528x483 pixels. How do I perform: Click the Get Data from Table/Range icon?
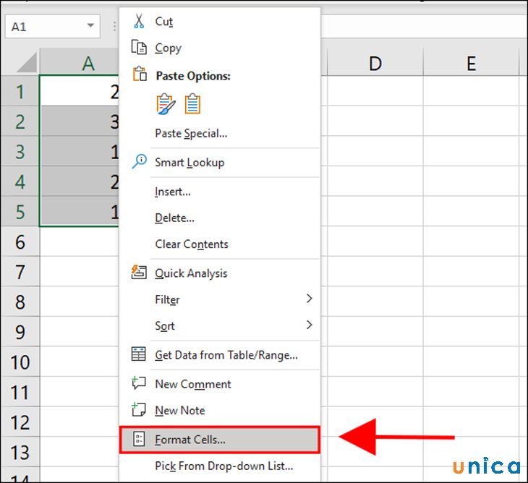point(139,355)
